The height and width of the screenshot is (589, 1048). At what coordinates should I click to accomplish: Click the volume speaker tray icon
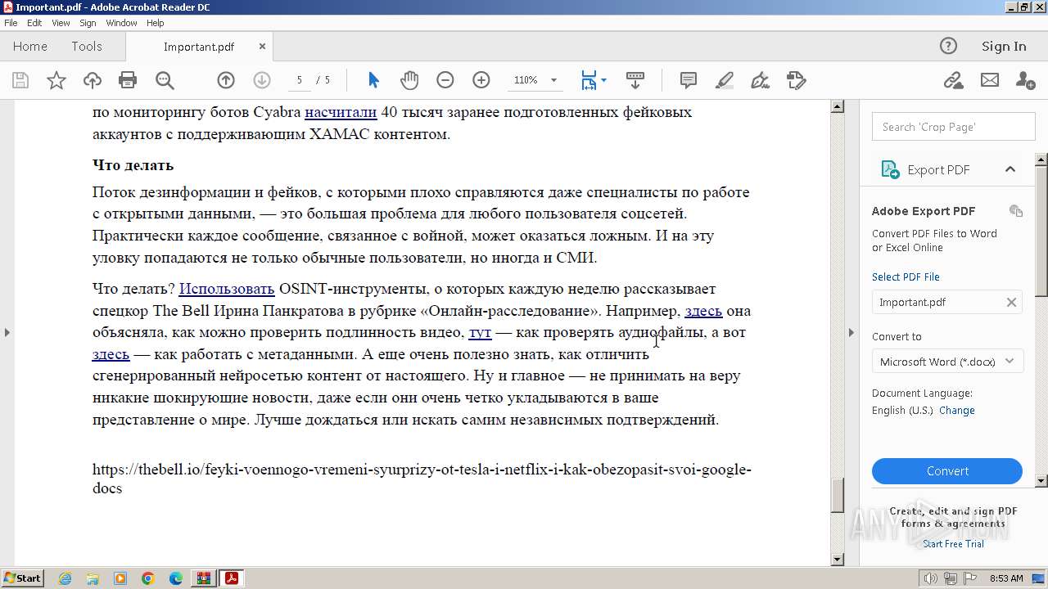pos(931,578)
